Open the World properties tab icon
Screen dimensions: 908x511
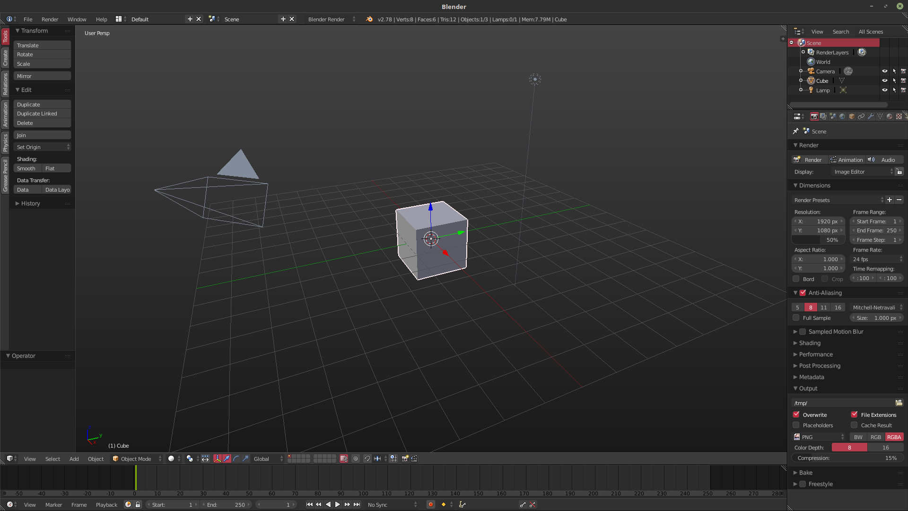click(x=842, y=116)
